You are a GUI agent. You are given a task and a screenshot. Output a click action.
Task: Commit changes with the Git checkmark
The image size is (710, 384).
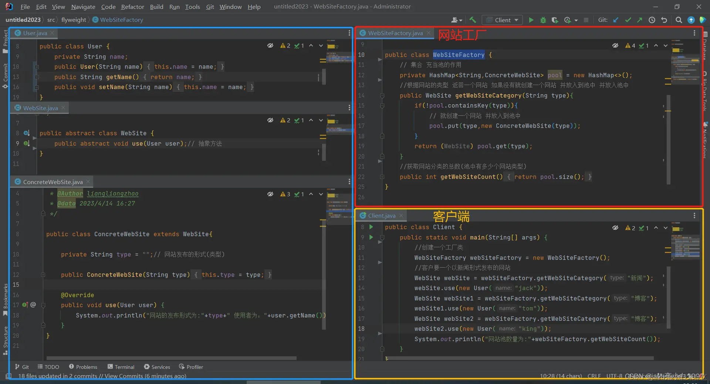pos(628,20)
